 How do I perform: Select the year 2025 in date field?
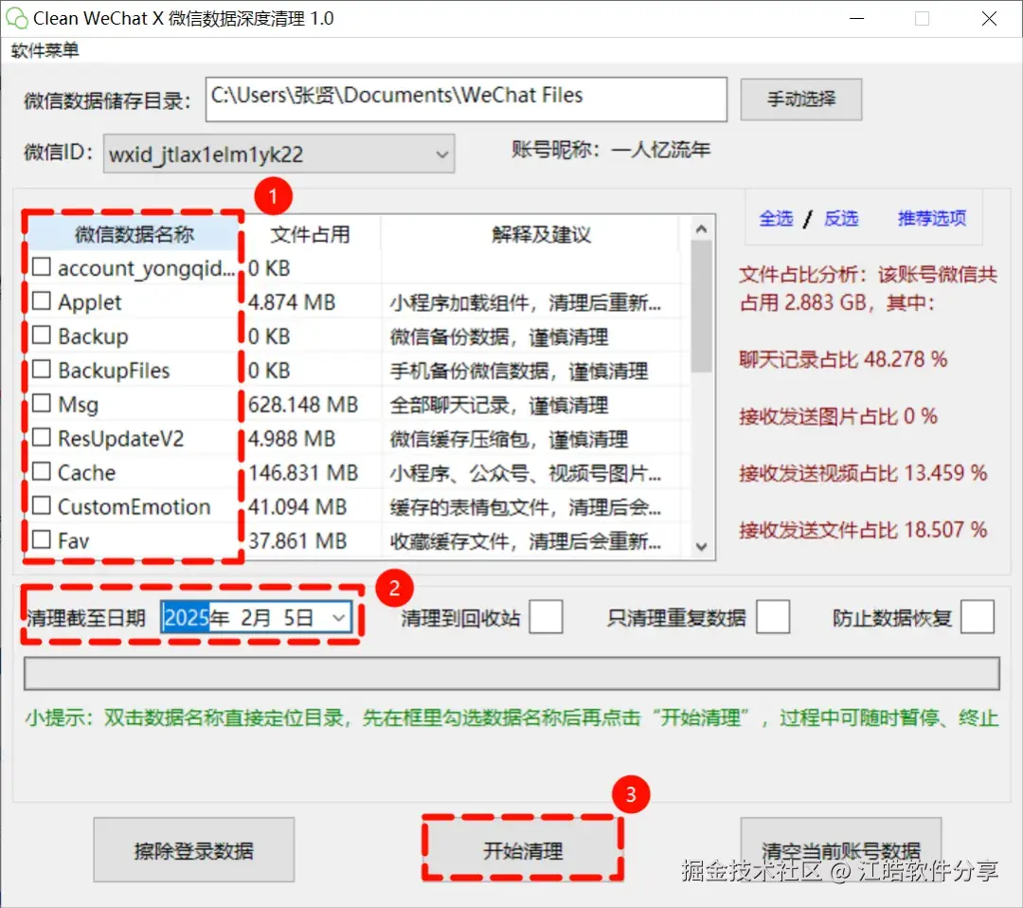187,618
